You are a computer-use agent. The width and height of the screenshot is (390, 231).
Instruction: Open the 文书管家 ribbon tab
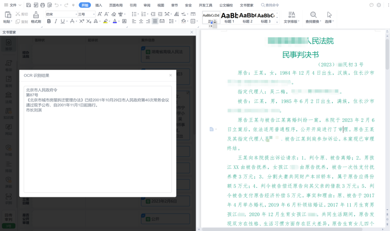[247, 5]
